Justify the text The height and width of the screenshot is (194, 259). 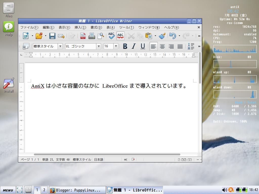[x=180, y=46]
